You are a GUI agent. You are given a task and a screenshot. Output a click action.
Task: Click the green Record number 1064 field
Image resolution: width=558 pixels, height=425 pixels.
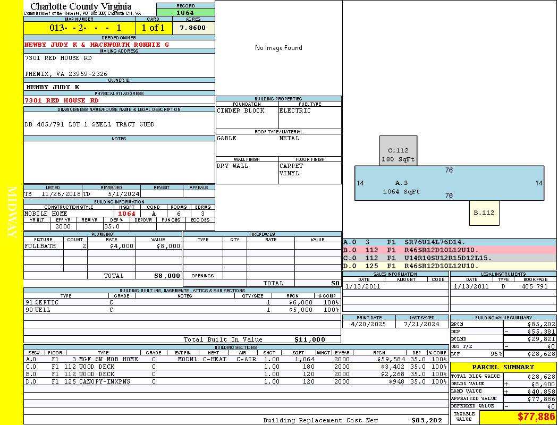click(185, 13)
